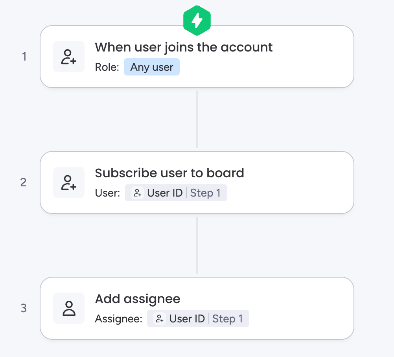Click the step number 2 label
Viewport: 394px width, 357px height.
[x=24, y=182]
